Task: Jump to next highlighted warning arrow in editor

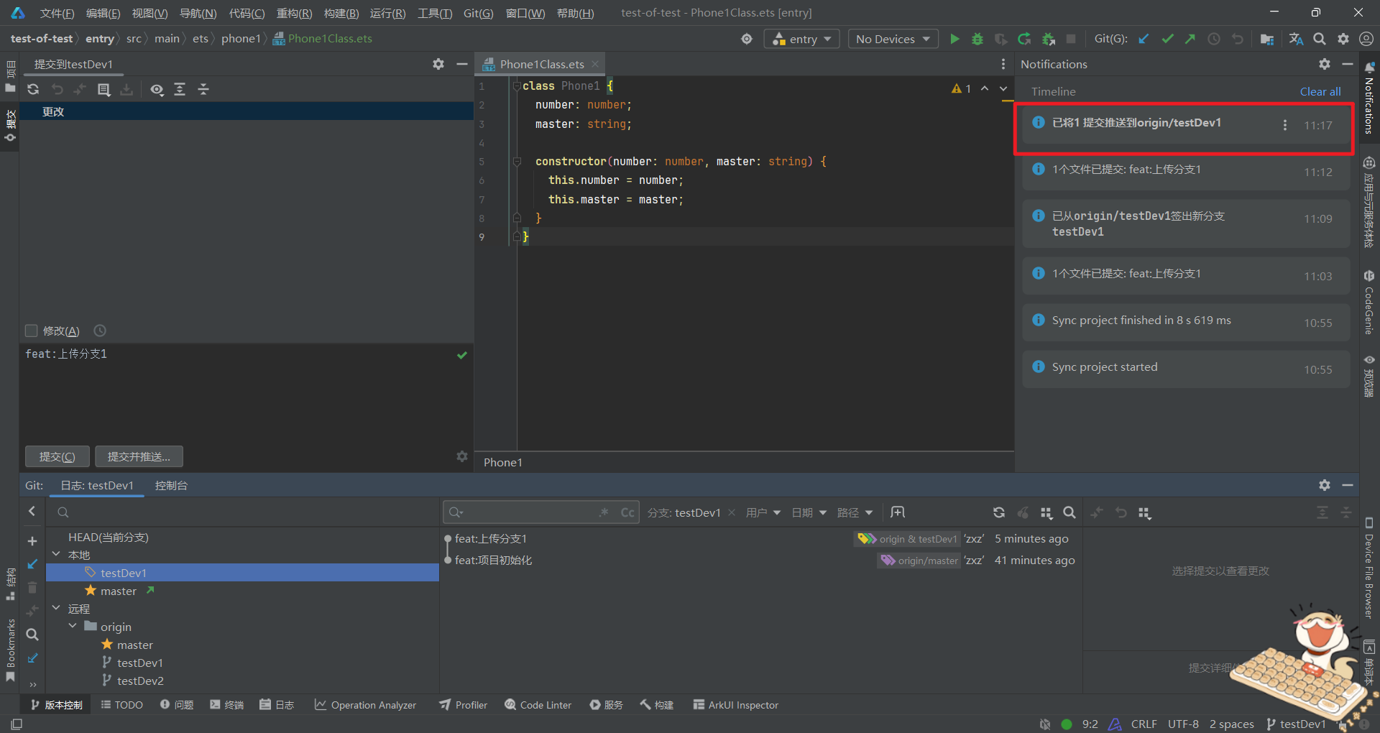Action: (1003, 88)
